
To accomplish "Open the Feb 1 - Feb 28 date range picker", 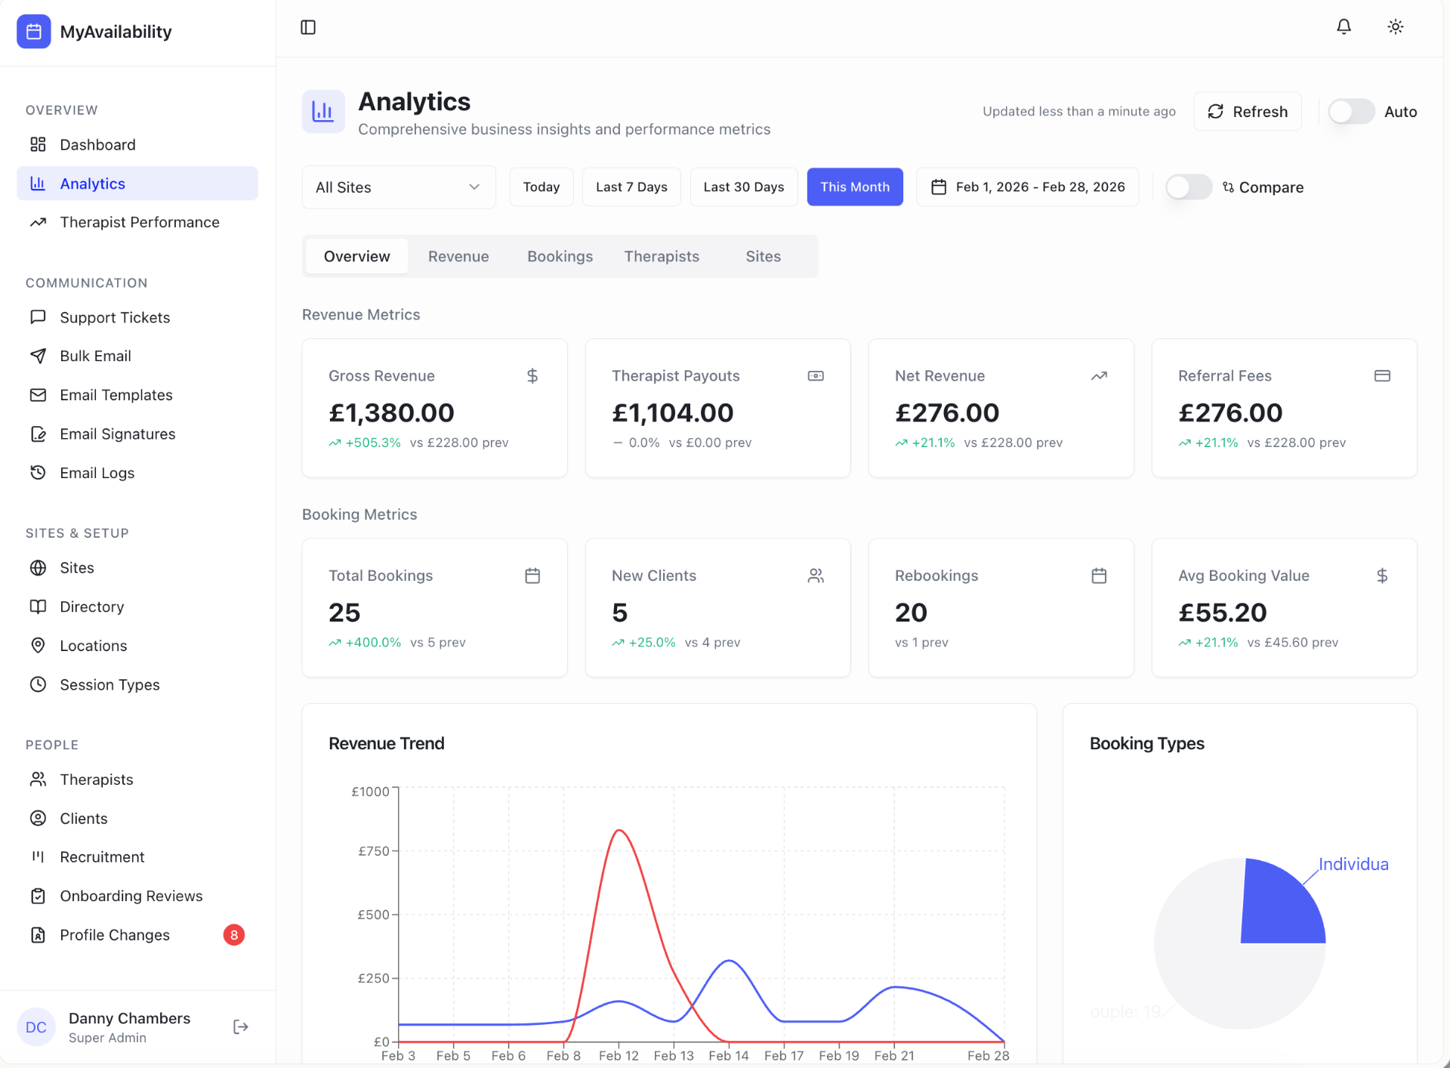I will point(1027,187).
